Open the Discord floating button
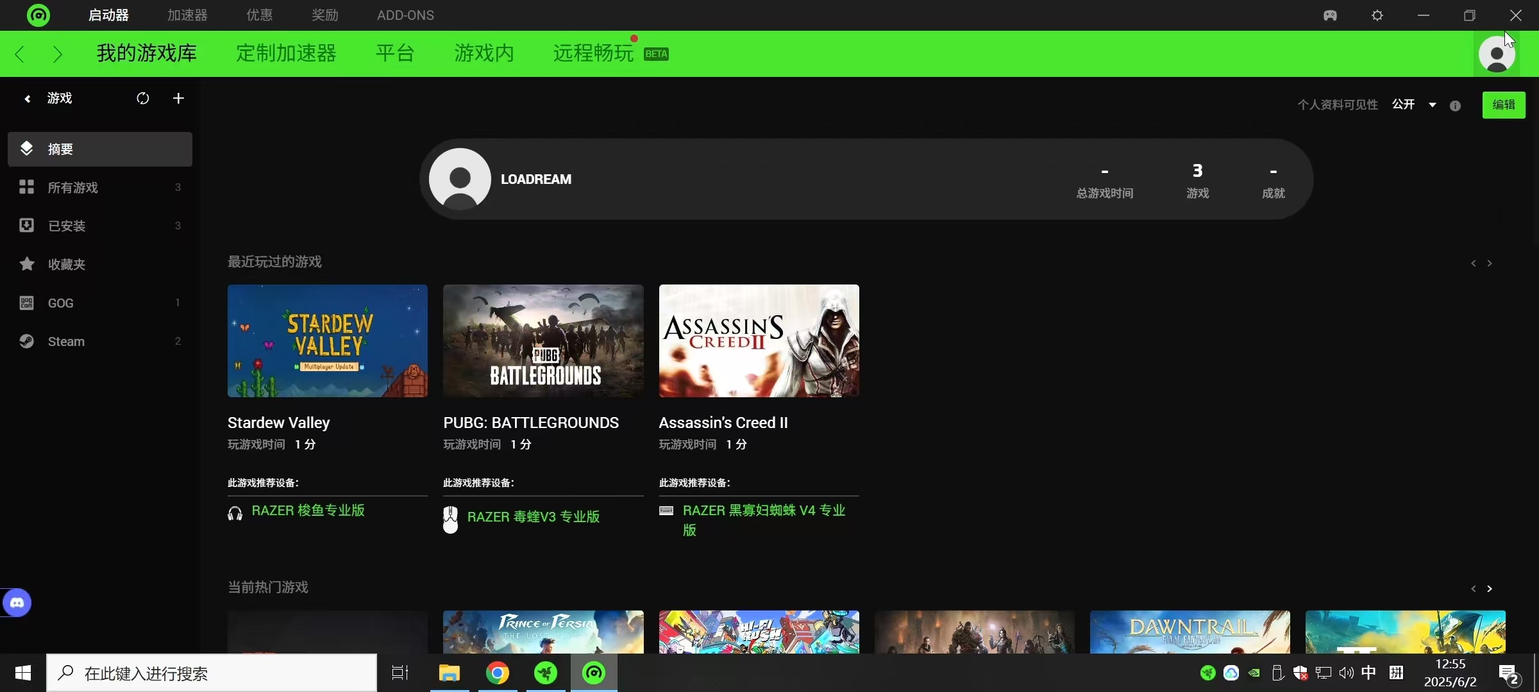Image resolution: width=1539 pixels, height=692 pixels. (x=17, y=602)
